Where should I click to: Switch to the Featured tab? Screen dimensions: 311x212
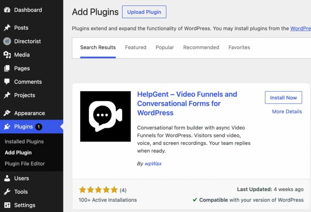pyautogui.click(x=136, y=47)
